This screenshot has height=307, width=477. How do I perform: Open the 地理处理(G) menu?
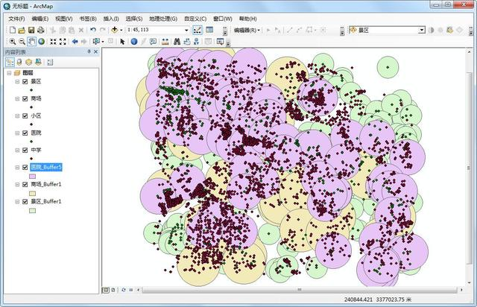click(163, 19)
